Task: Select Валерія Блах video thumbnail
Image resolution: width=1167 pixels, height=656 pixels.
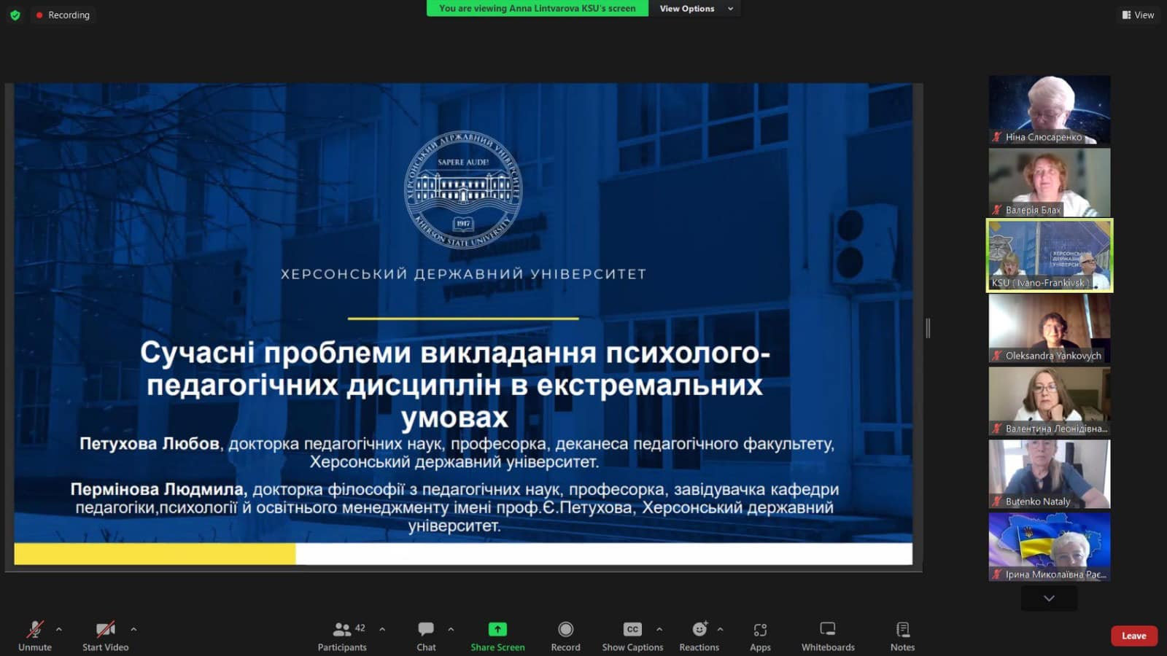Action: [x=1049, y=182]
